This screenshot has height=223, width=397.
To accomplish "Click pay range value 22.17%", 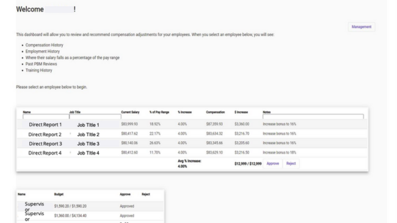I will (x=155, y=134).
